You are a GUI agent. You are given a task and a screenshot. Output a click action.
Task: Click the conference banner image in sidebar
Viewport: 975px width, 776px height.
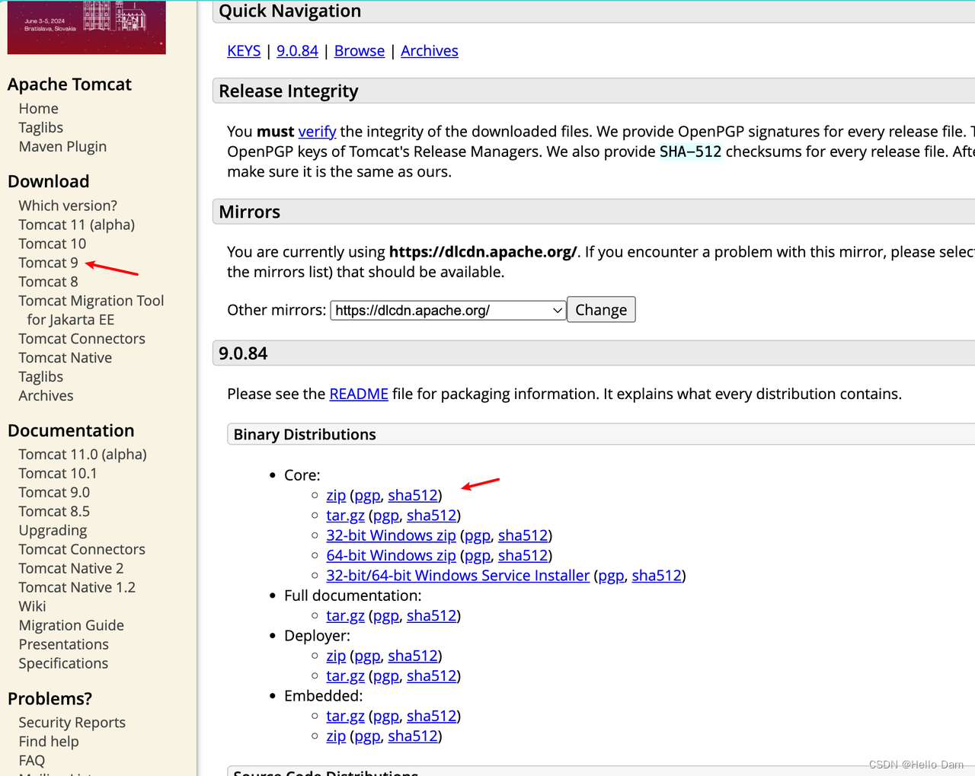[x=86, y=27]
